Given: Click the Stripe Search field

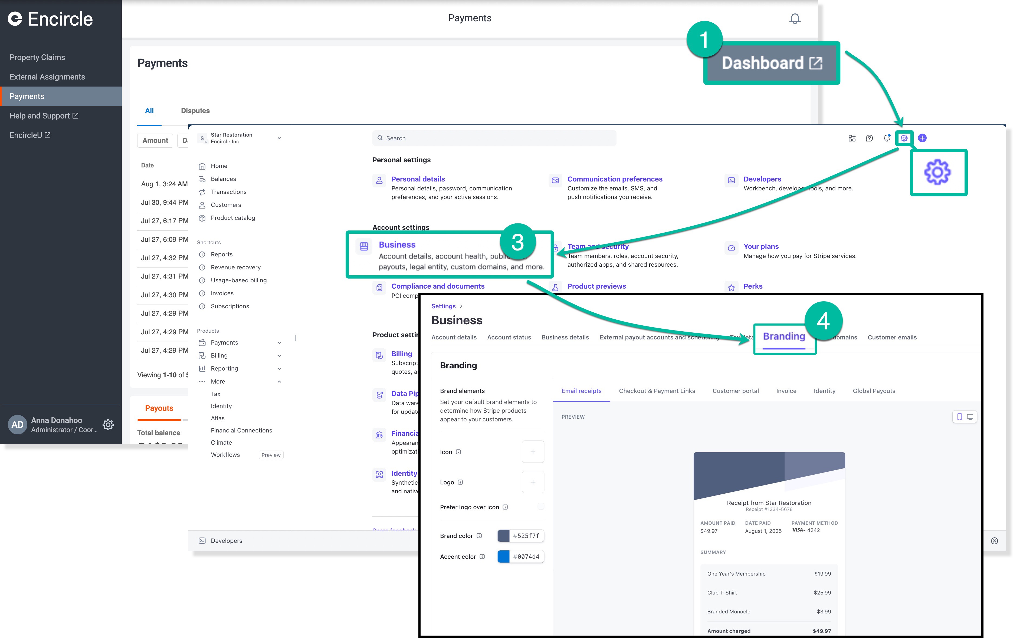Looking at the screenshot, I should 494,138.
